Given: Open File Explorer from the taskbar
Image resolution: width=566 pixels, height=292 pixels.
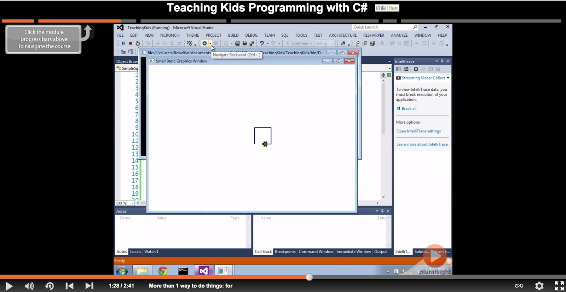Looking at the screenshot, I should coord(142,271).
